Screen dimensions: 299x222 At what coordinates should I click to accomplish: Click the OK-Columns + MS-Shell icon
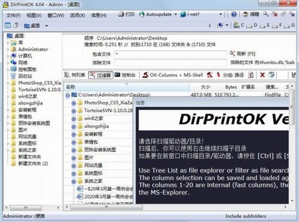pos(145,75)
